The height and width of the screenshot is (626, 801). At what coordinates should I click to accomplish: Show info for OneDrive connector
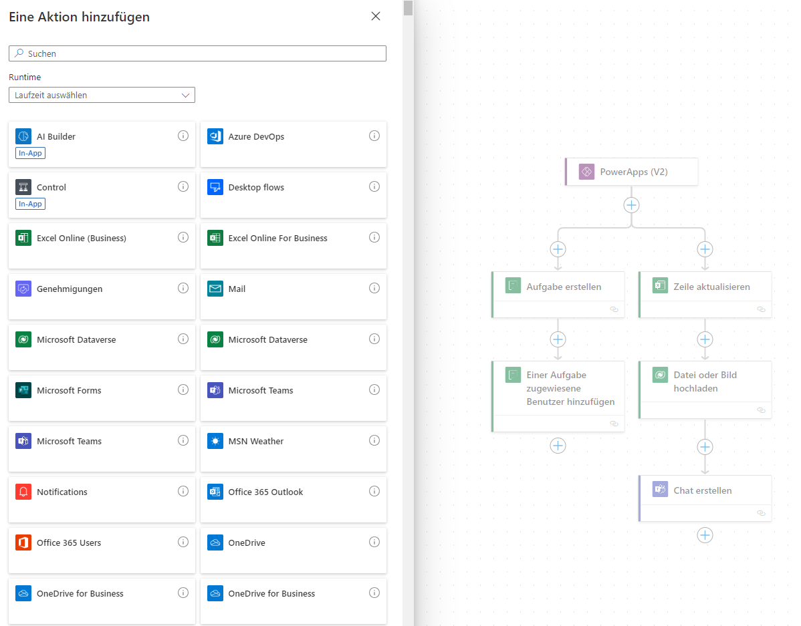pos(374,542)
